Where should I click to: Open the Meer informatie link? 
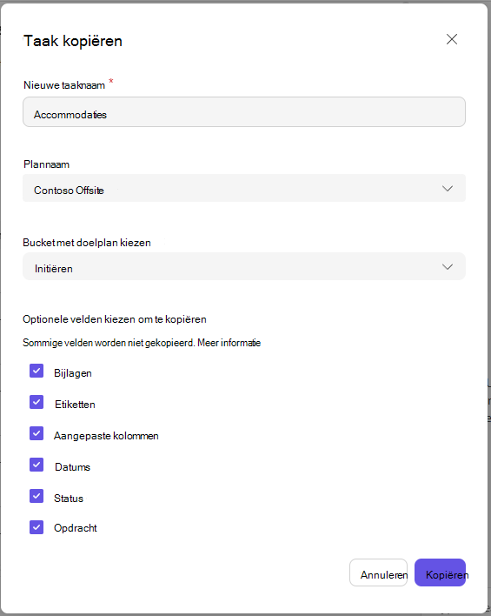click(229, 343)
